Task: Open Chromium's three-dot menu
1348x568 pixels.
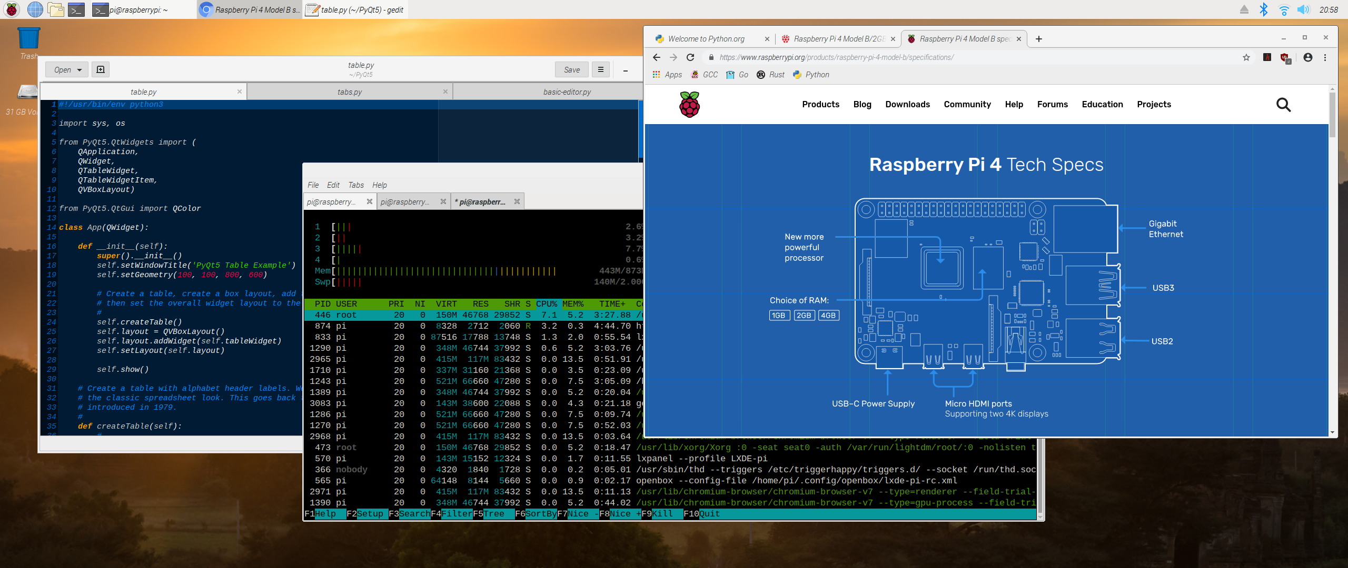Action: pyautogui.click(x=1325, y=57)
